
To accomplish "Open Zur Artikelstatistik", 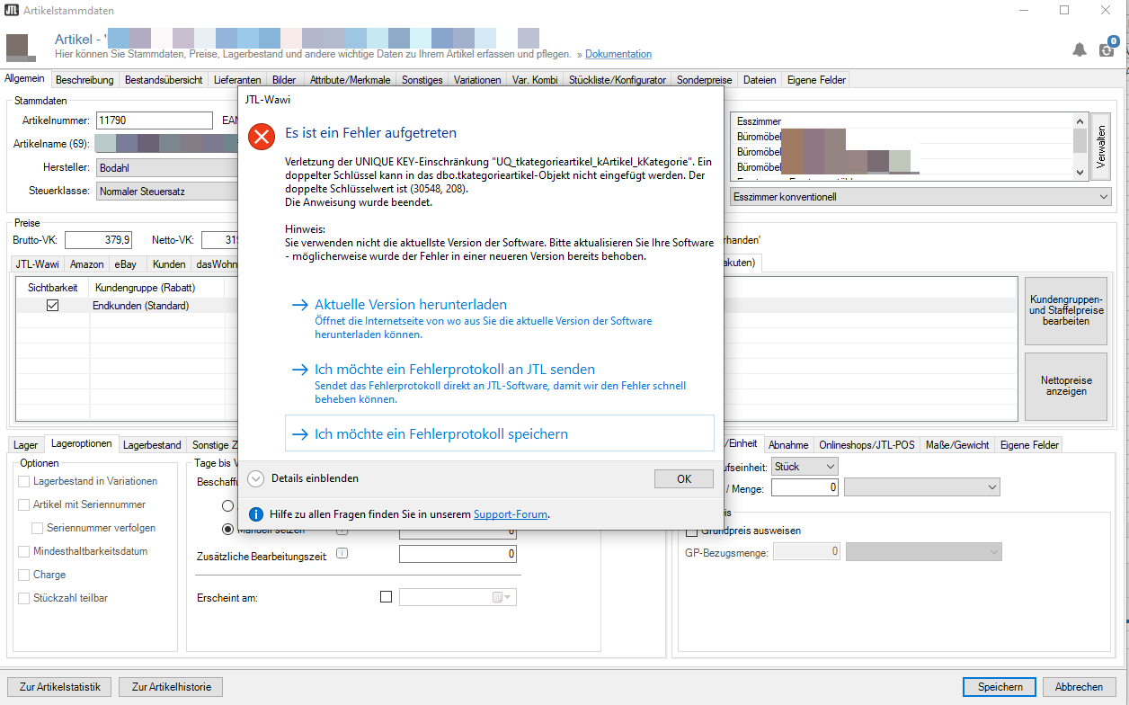I will click(x=59, y=687).
